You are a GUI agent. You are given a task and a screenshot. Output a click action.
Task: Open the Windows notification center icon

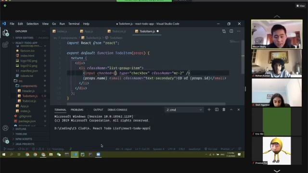(239, 155)
